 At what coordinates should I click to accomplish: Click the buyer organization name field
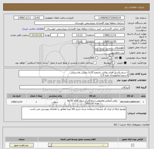pyautogui.click(x=80, y=23)
